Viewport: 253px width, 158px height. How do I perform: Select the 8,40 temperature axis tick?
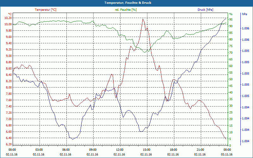pyautogui.click(x=9, y=75)
